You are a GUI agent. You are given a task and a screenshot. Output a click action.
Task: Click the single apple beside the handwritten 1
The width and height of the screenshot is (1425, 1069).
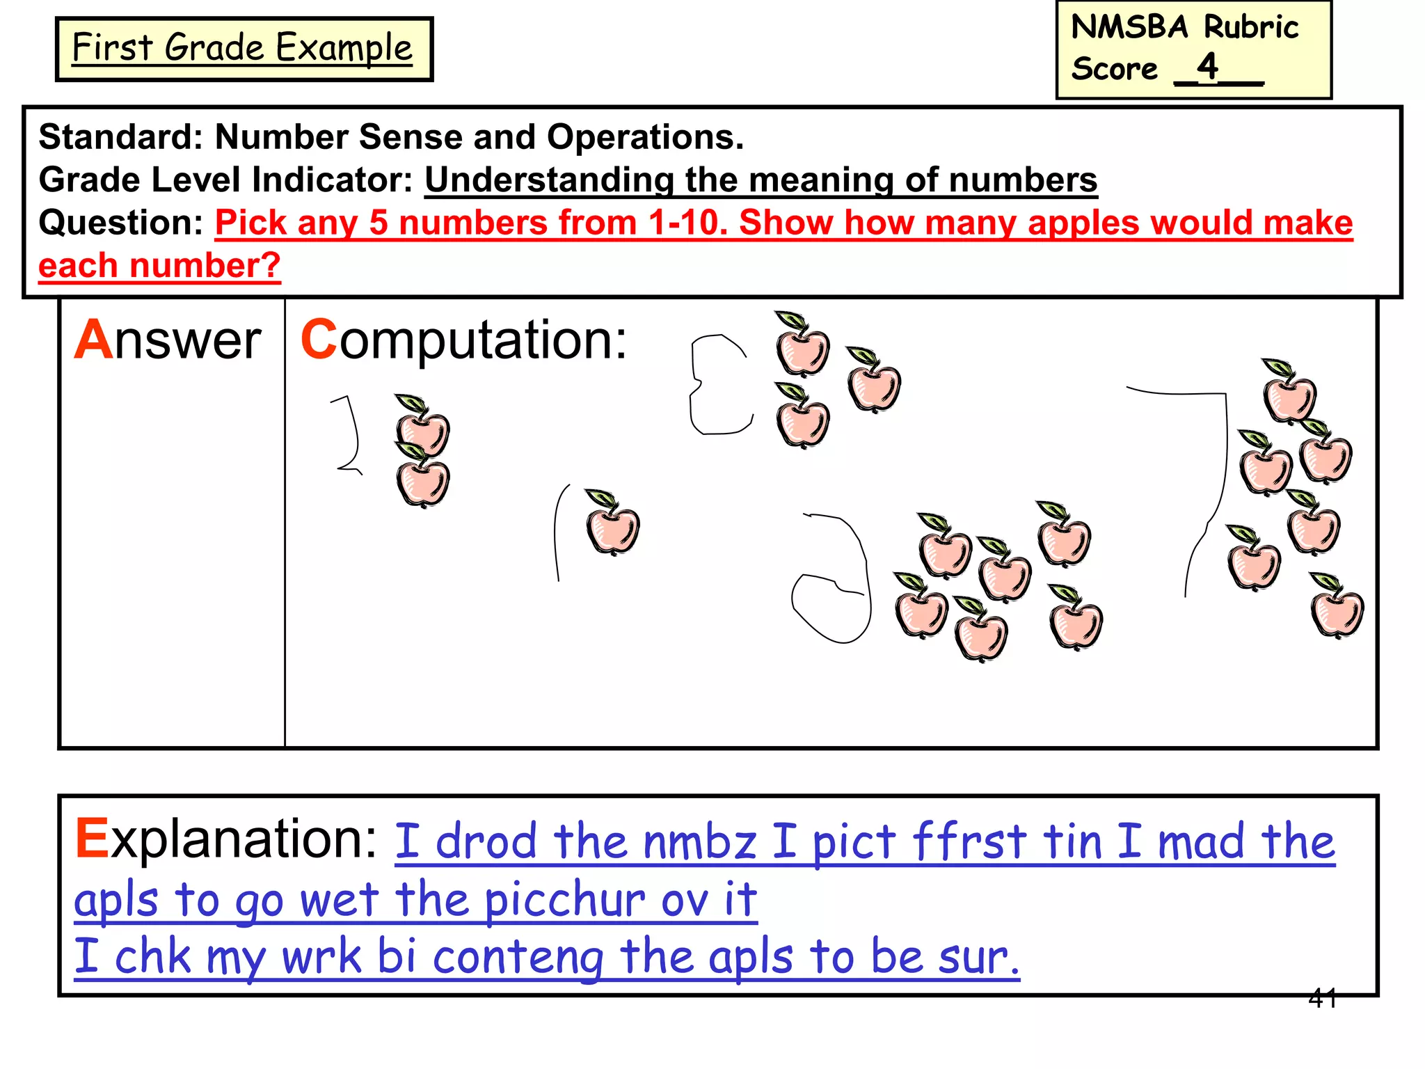[612, 525]
